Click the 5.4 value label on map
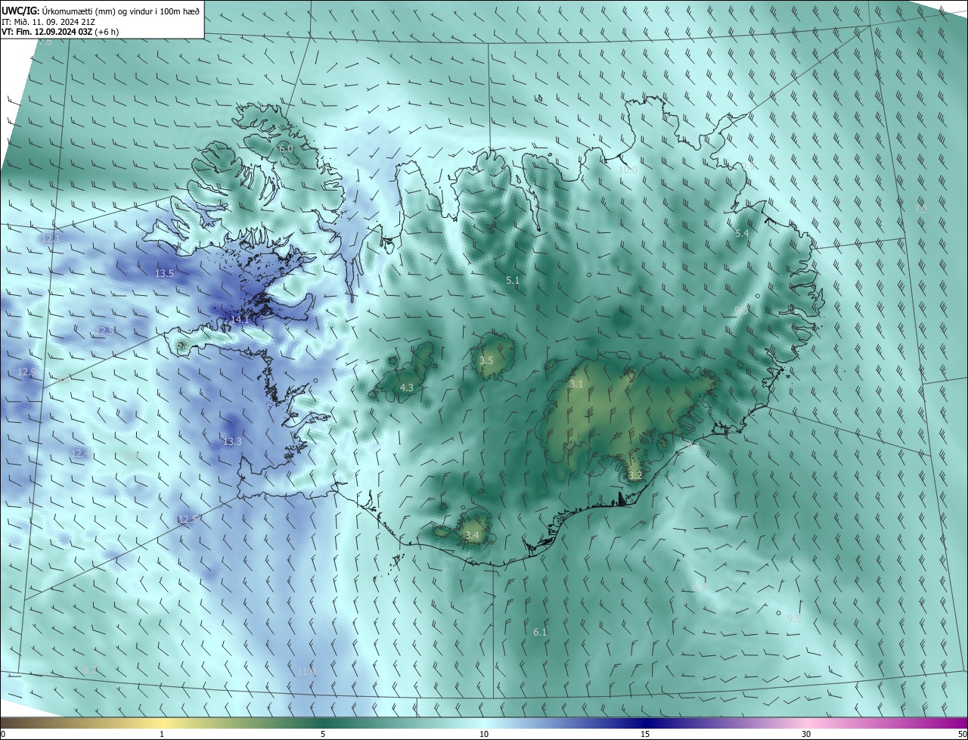The height and width of the screenshot is (740, 968). coord(742,235)
